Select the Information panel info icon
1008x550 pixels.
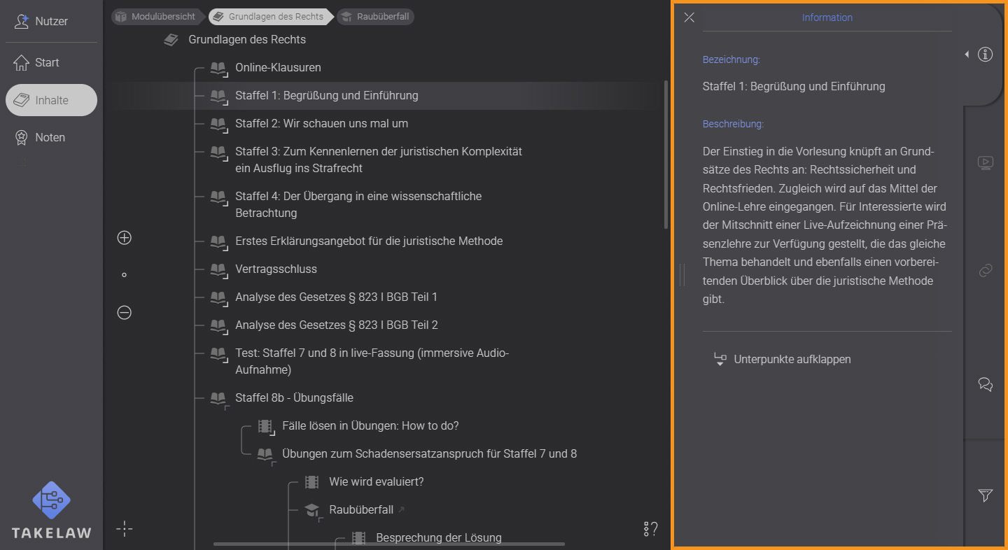pyautogui.click(x=986, y=54)
